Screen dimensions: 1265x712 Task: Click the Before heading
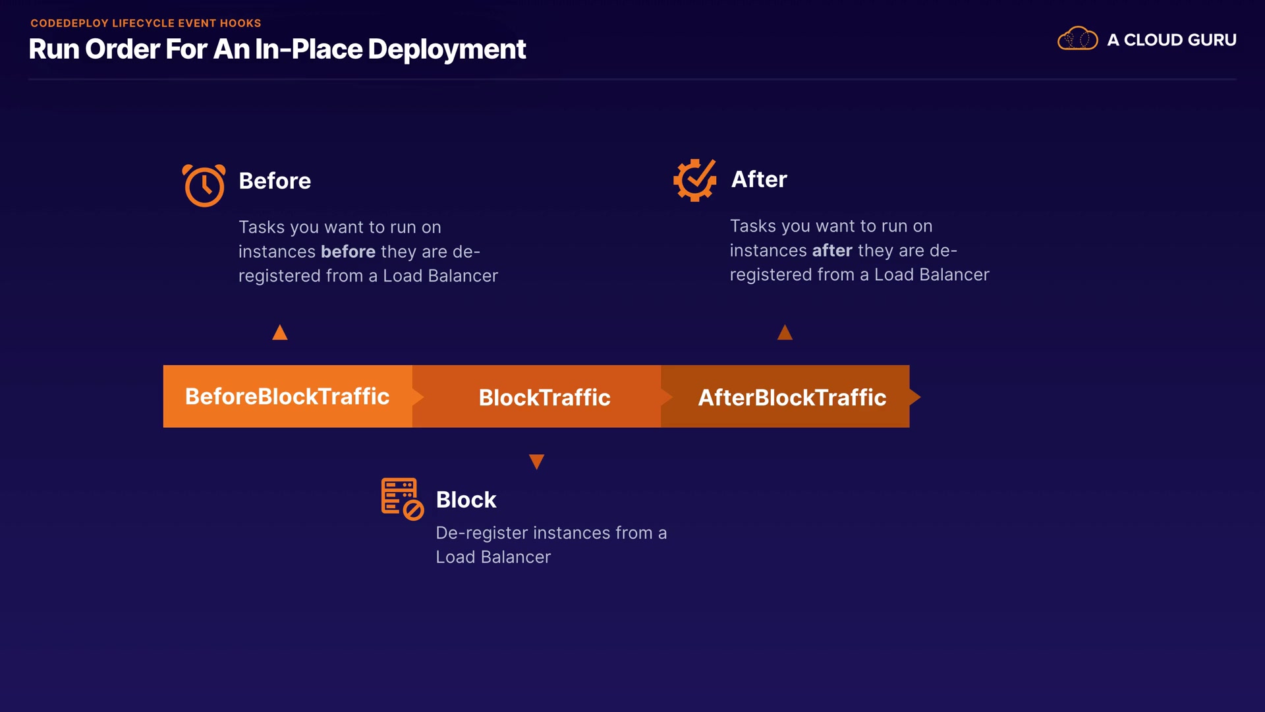275,181
